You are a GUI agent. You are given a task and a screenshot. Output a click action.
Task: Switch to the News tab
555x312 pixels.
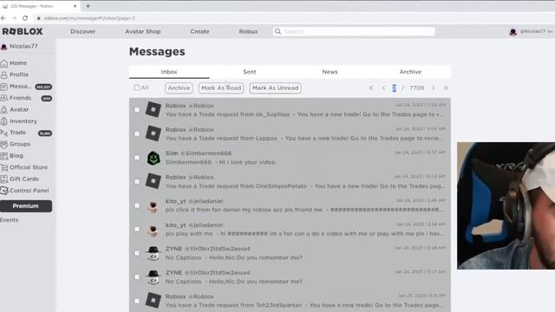pyautogui.click(x=330, y=72)
